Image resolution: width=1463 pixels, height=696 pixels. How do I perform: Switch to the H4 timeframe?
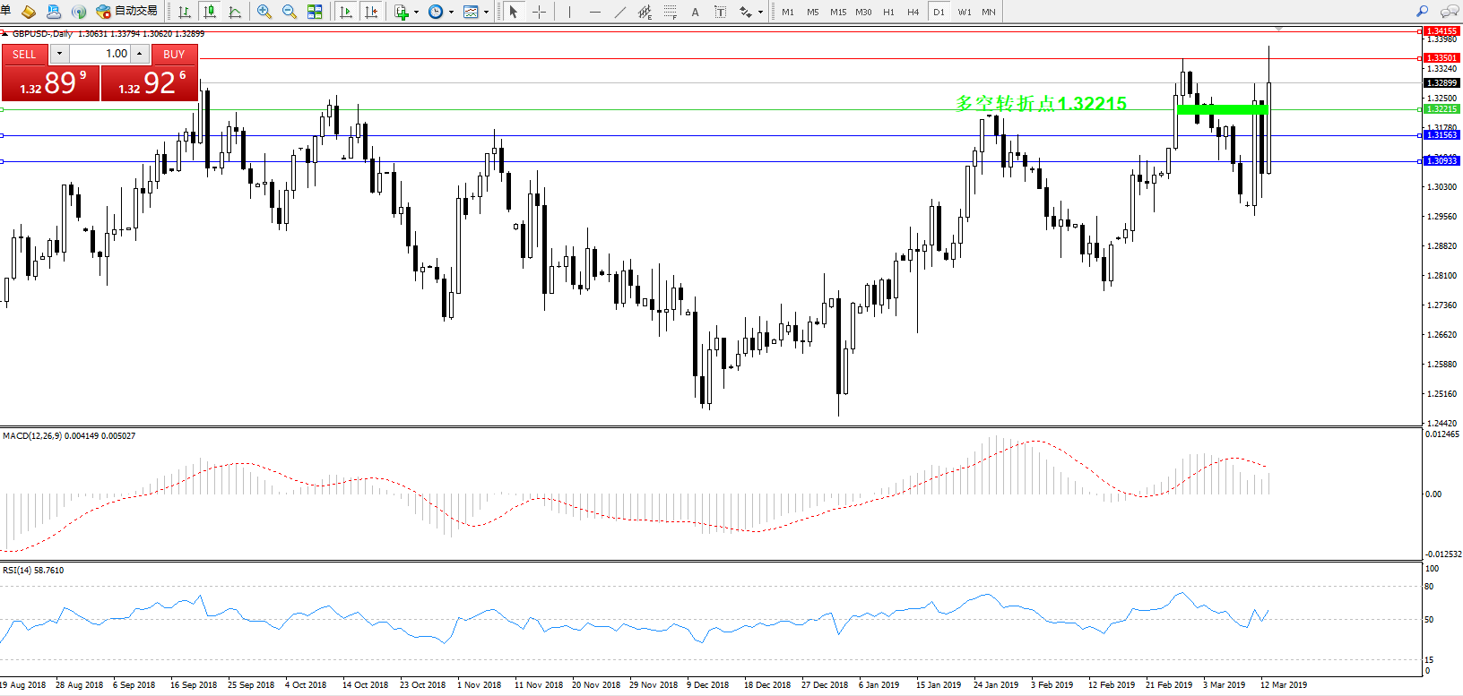(x=913, y=12)
